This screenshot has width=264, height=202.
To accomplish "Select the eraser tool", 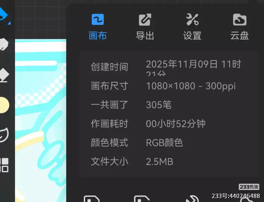I will (4, 75).
